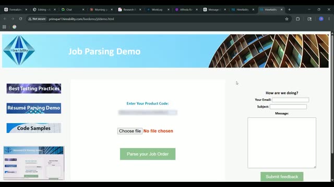The image size is (334, 187).
Task: Click the Choose file button
Action: [130, 131]
